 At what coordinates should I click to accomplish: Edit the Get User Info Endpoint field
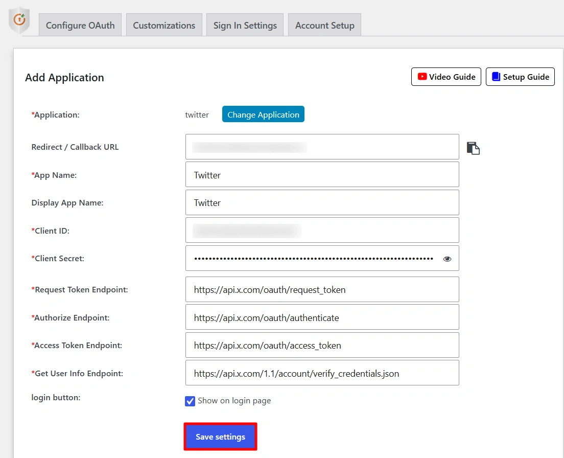pos(322,373)
